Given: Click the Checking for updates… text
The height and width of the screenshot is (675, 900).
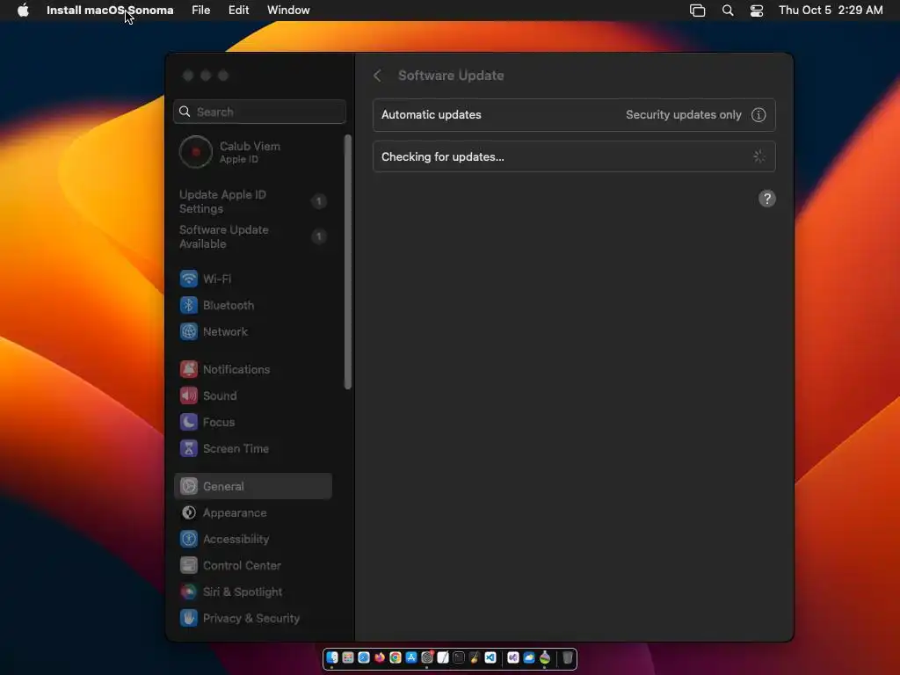Looking at the screenshot, I should pyautogui.click(x=443, y=156).
